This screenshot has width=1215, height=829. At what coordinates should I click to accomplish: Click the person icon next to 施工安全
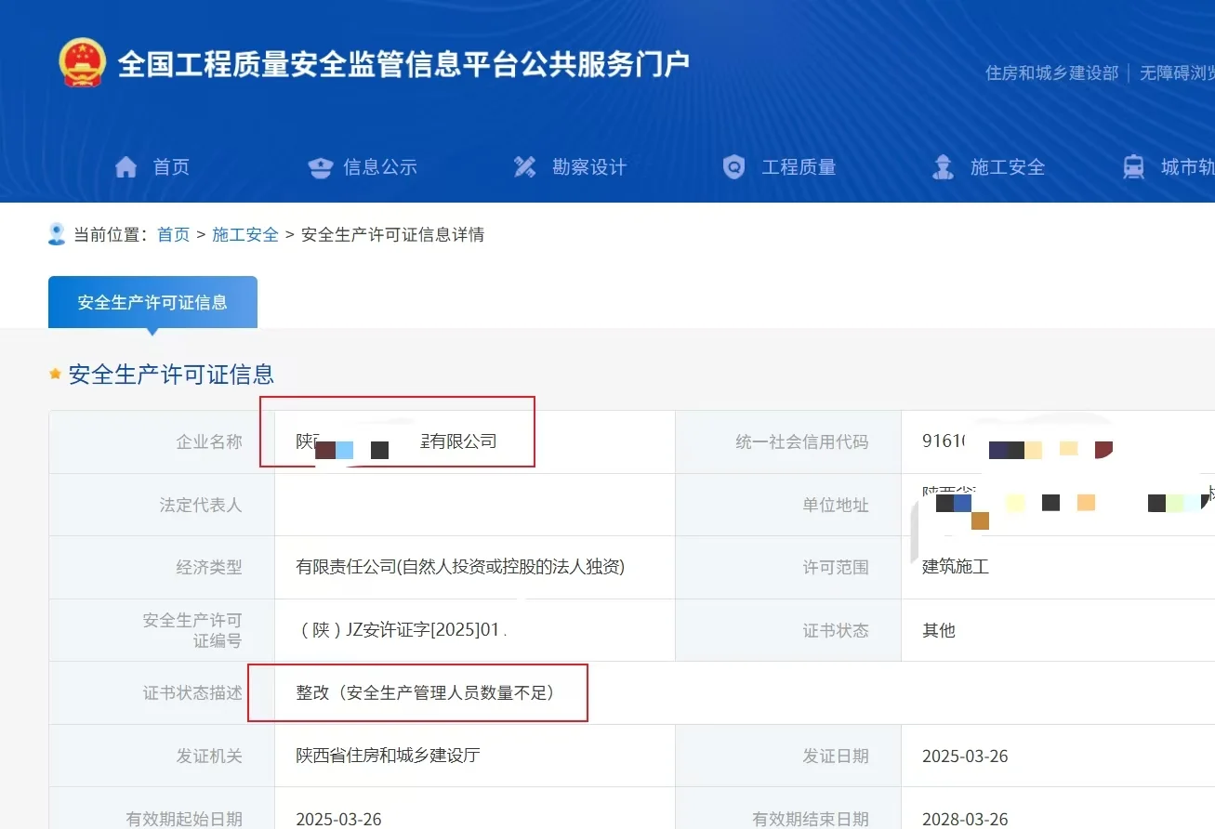(x=942, y=166)
